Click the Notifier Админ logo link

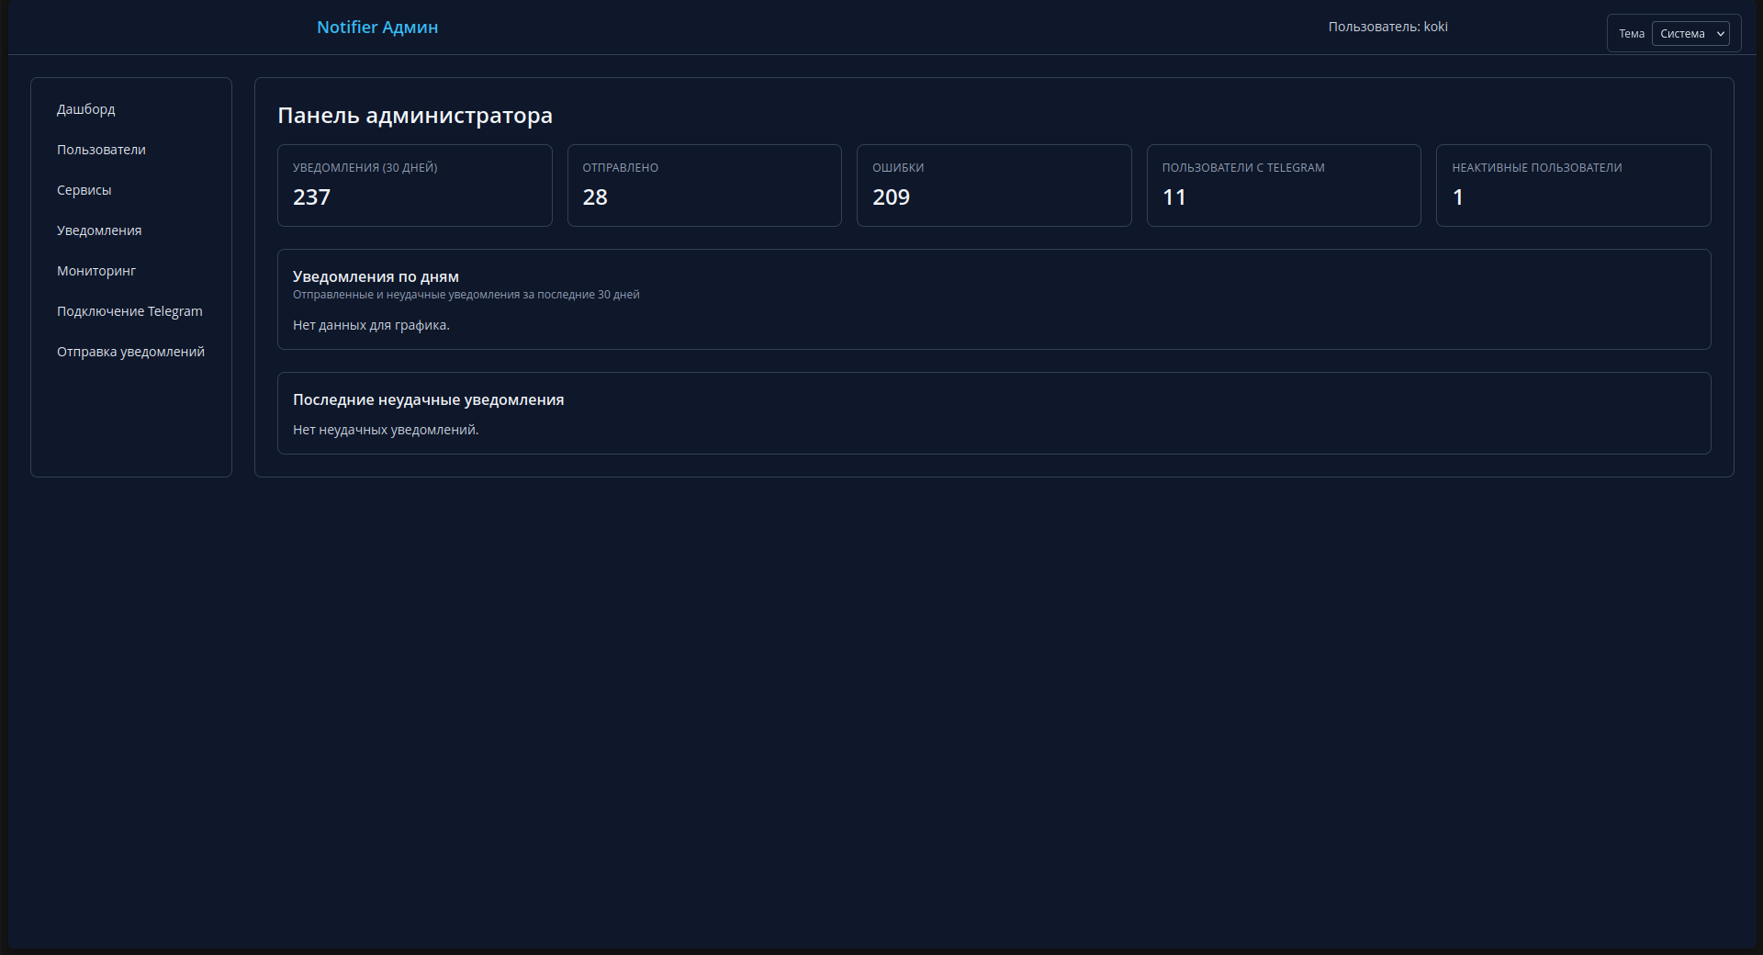click(377, 28)
